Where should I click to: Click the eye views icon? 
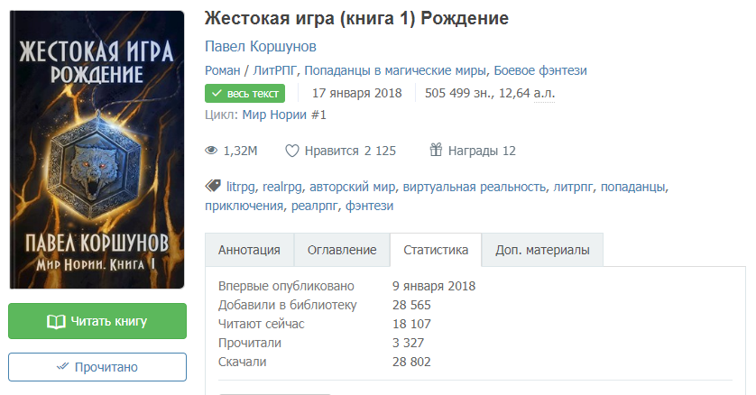tap(212, 151)
